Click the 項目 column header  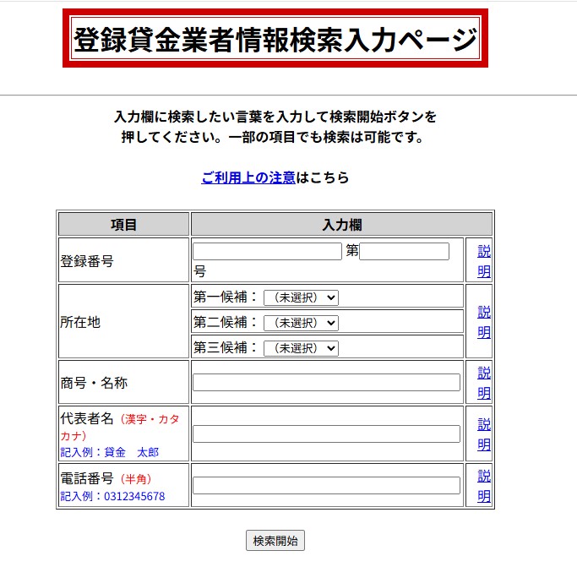pos(124,225)
